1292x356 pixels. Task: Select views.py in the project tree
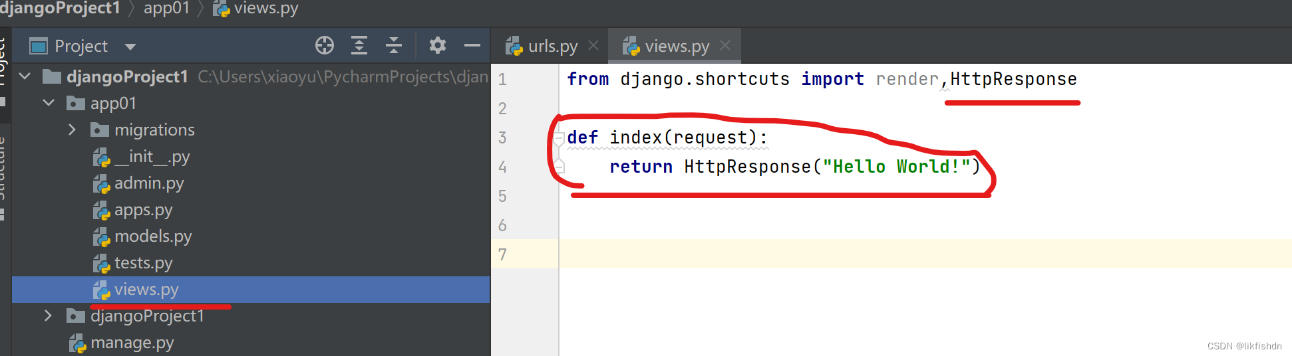point(251,290)
